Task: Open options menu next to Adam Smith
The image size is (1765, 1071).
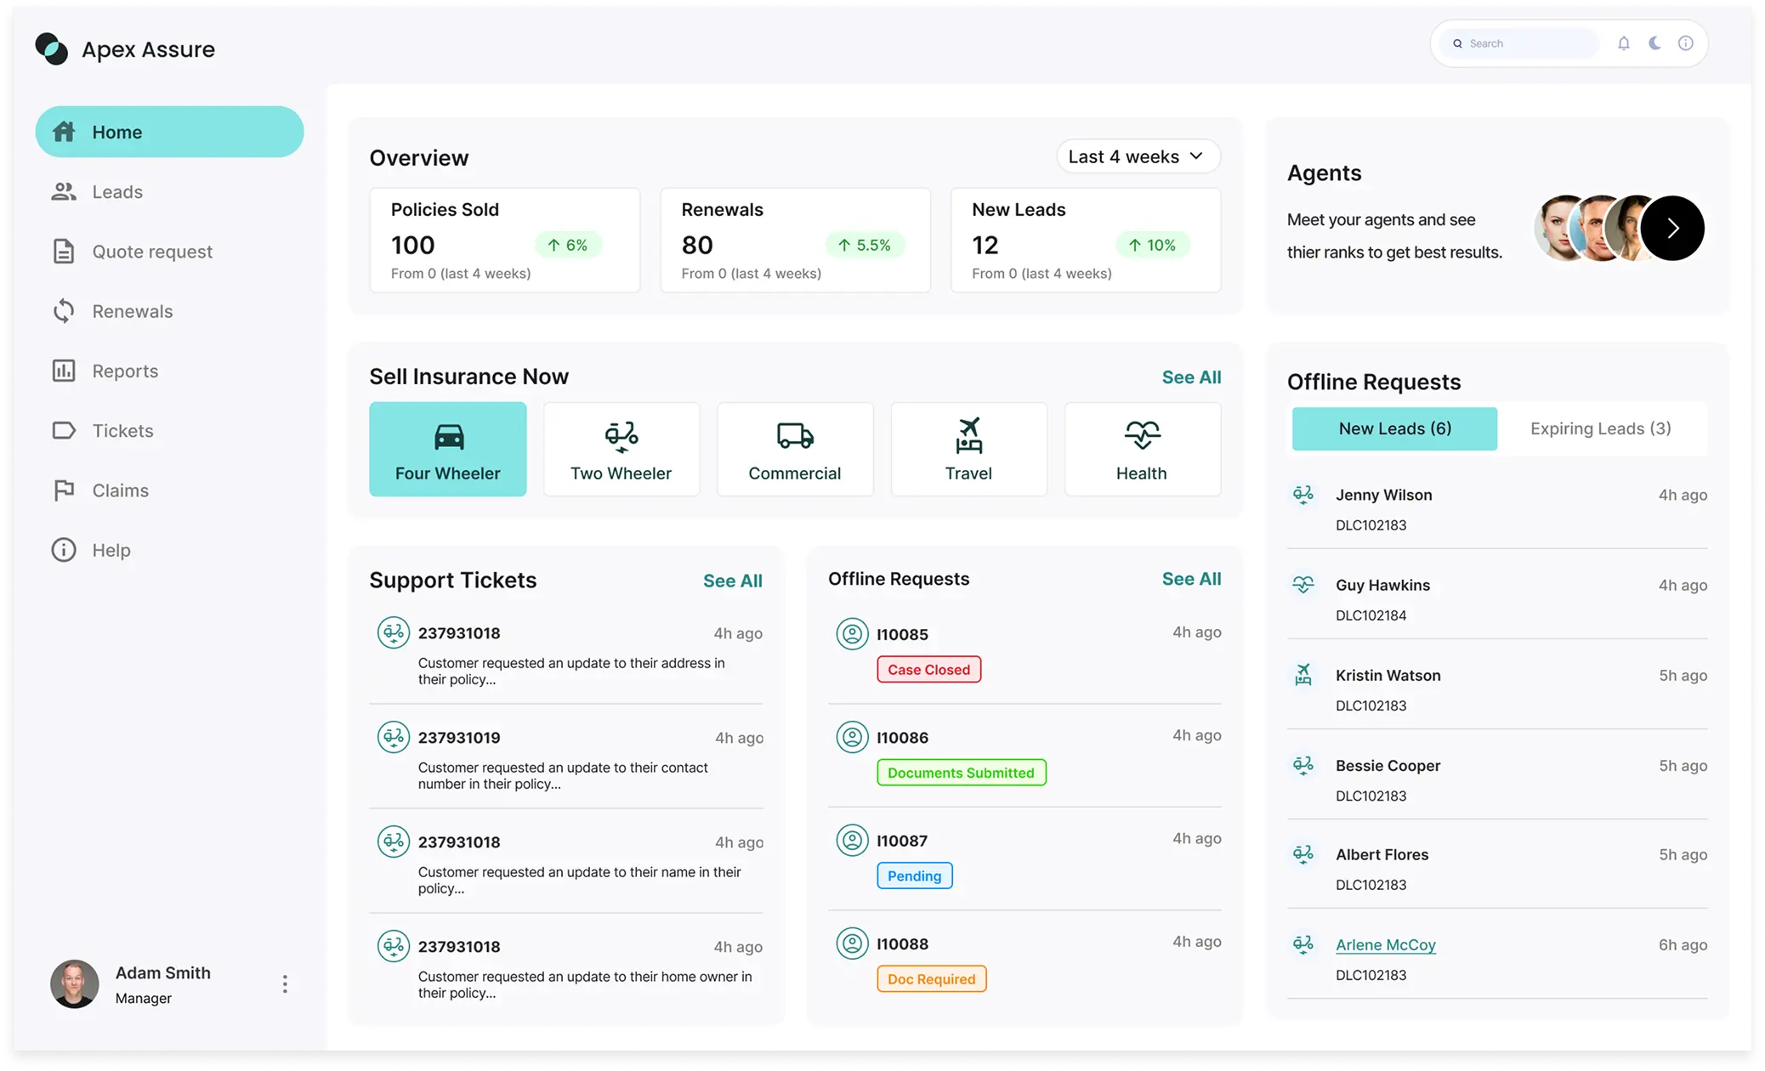Action: 285,983
